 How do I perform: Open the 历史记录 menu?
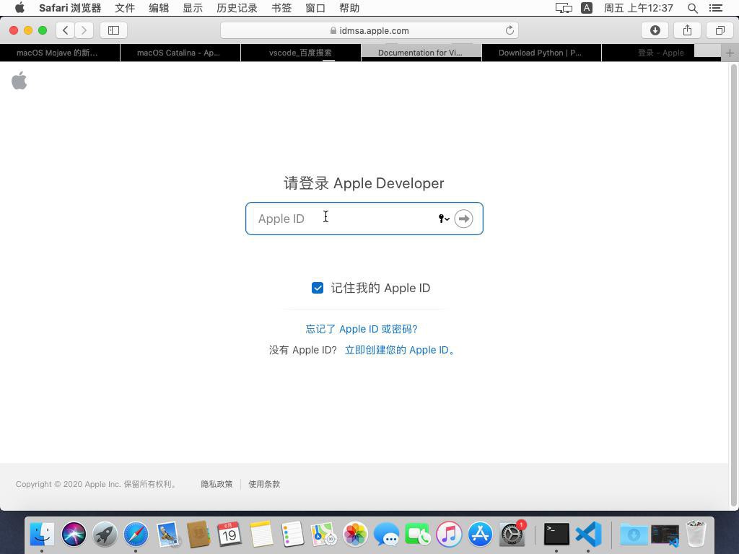(x=237, y=8)
